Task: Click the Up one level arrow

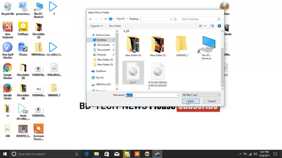Action: click(105, 19)
